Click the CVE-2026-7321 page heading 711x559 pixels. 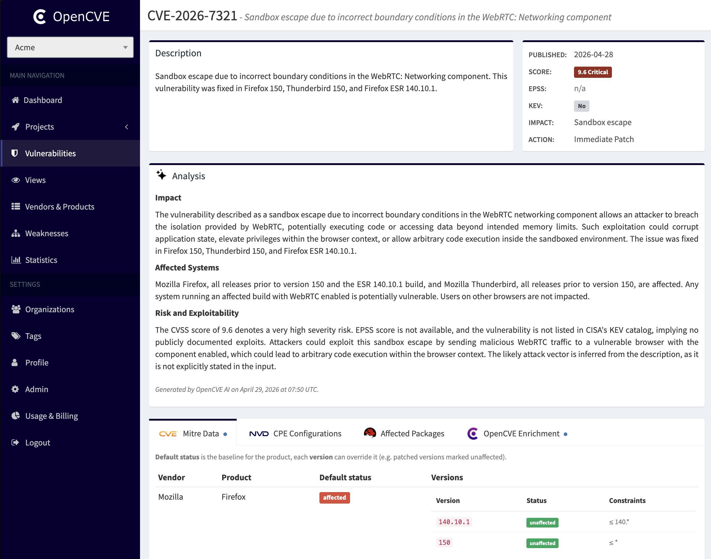(192, 16)
